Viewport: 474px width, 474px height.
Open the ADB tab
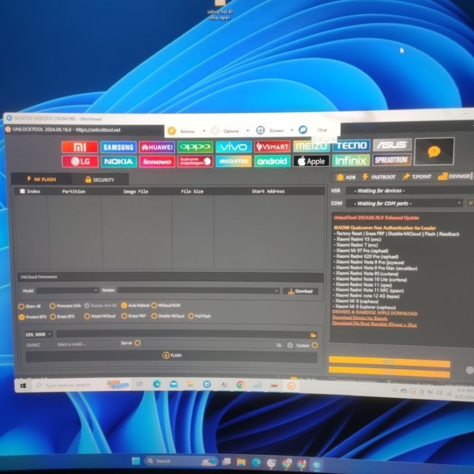[x=346, y=177]
